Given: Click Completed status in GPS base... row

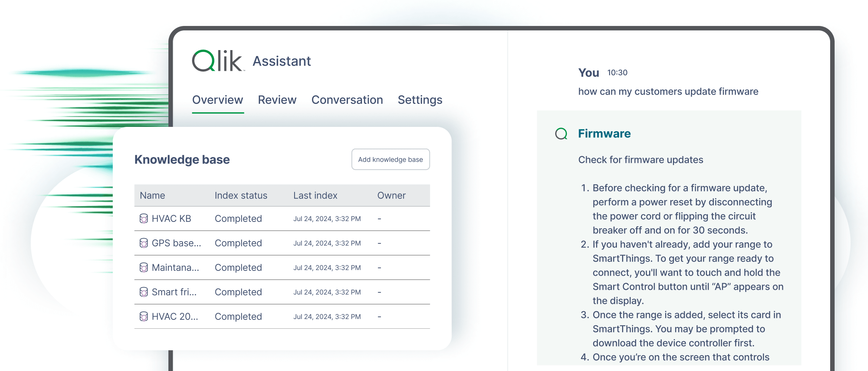Looking at the screenshot, I should [x=239, y=243].
